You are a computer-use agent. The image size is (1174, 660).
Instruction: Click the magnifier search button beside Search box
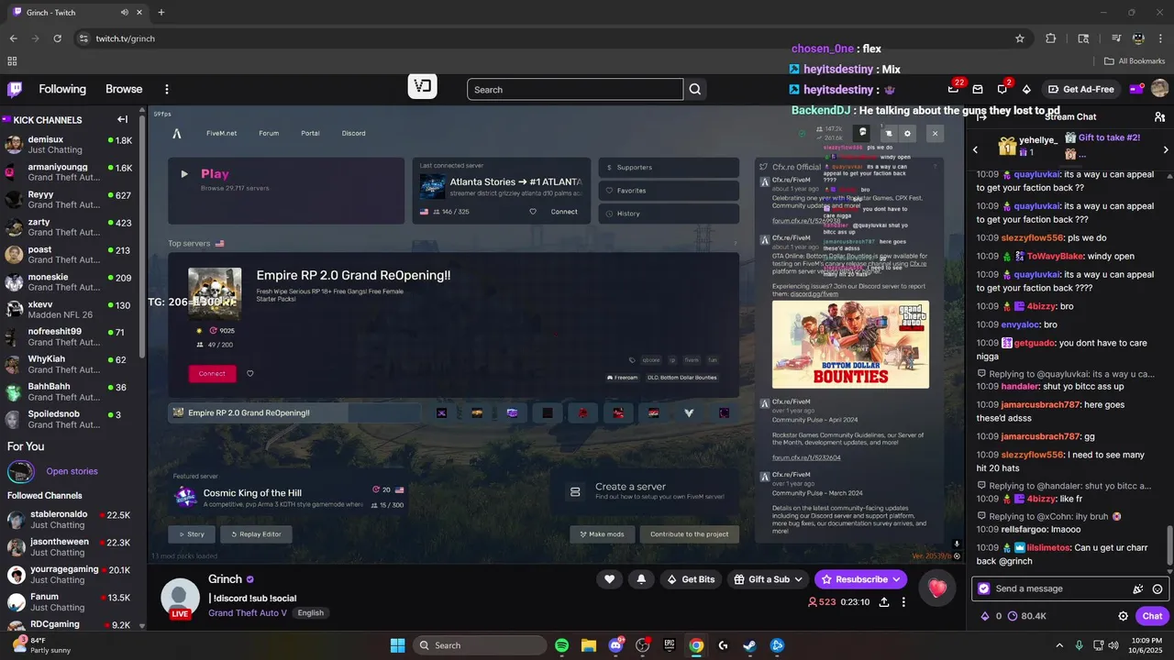click(x=695, y=89)
